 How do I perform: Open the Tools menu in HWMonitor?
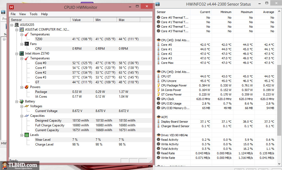[33, 14]
